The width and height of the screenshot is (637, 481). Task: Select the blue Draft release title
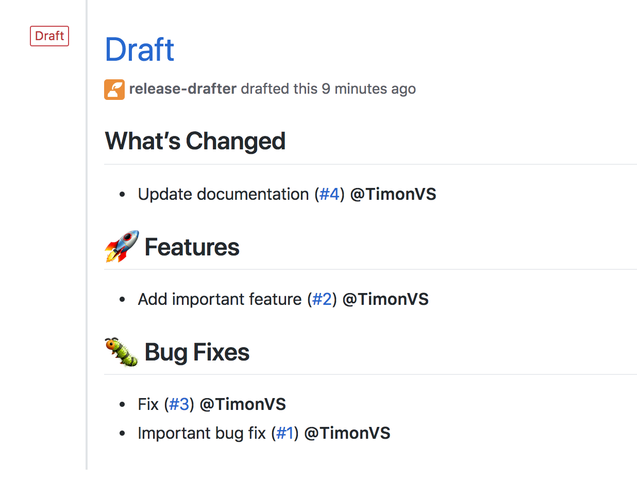(x=139, y=49)
